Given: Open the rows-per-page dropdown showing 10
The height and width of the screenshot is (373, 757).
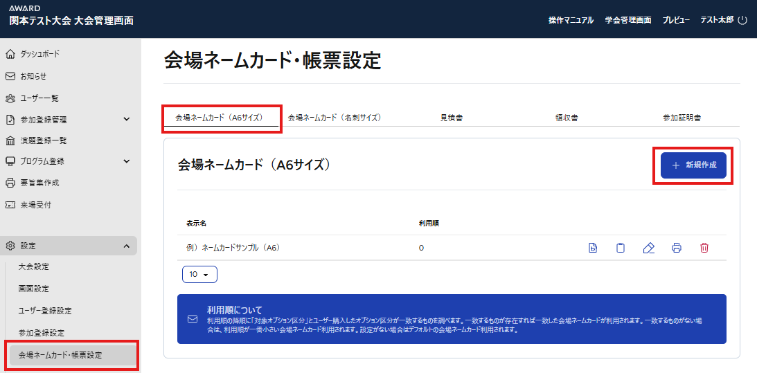Looking at the screenshot, I should 199,275.
